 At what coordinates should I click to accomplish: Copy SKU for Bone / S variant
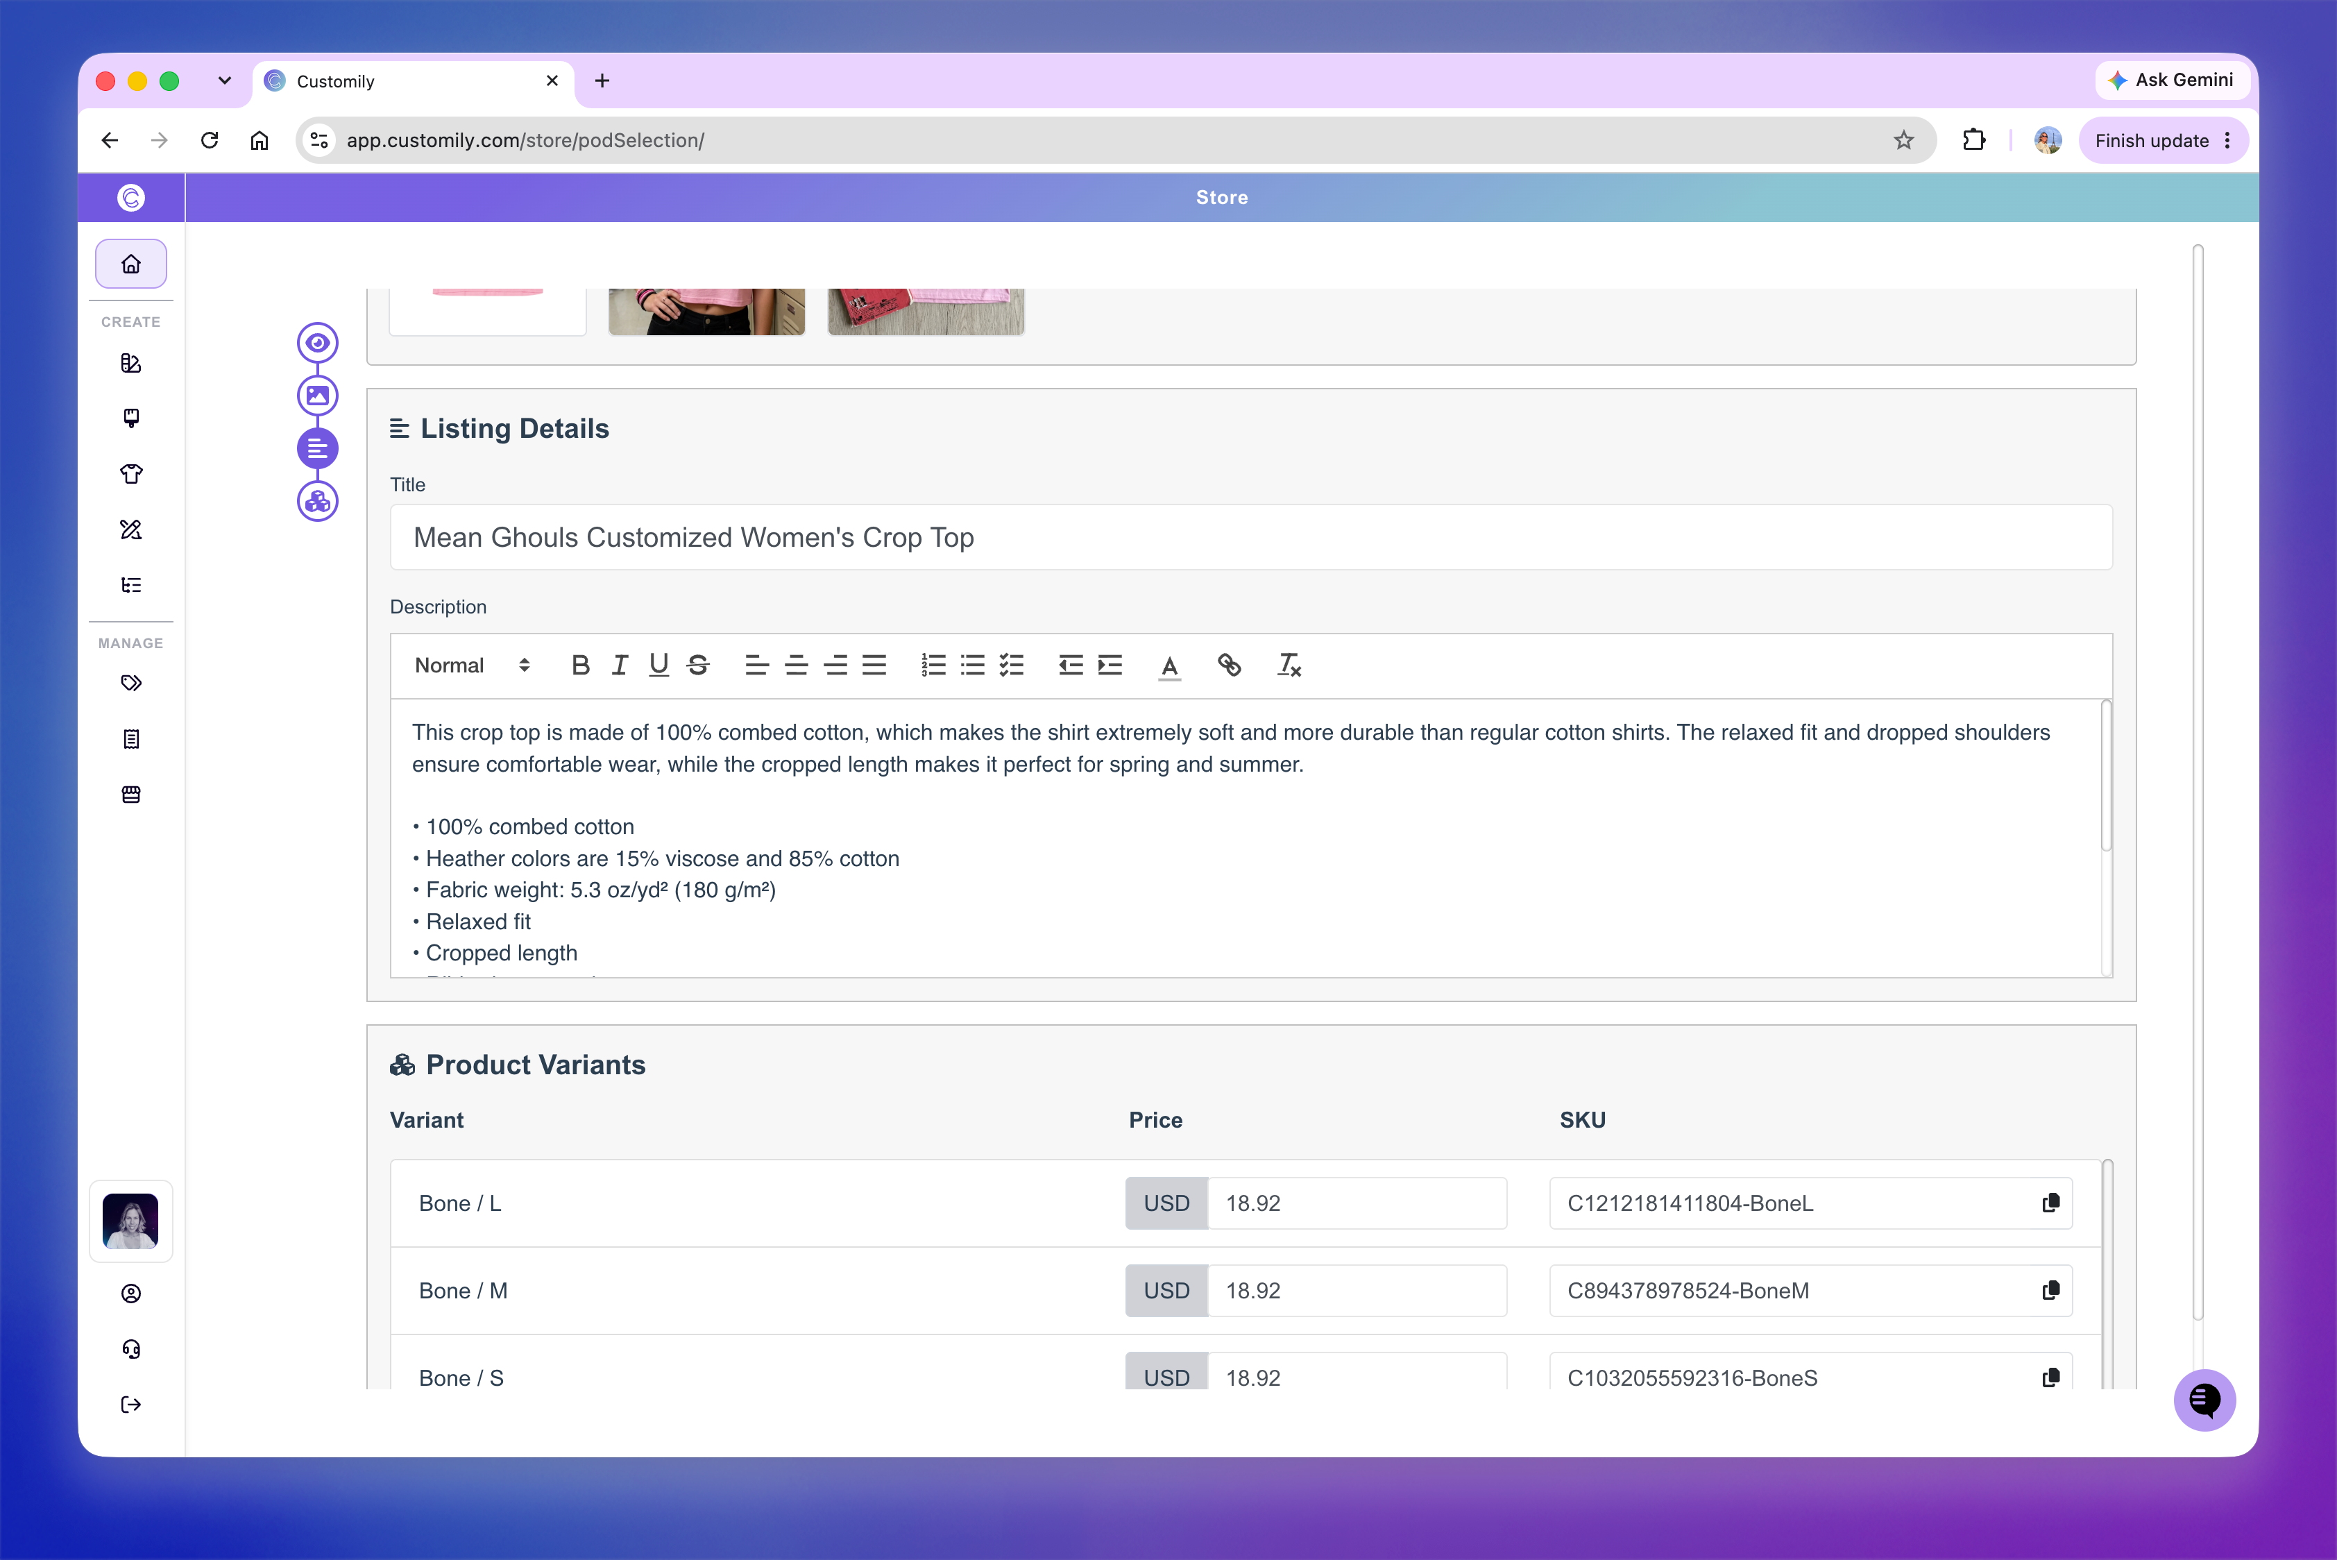click(x=2050, y=1378)
